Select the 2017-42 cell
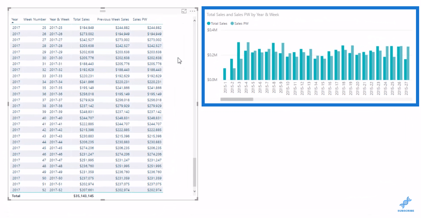Screen dimensions: 421x218 coord(56,130)
